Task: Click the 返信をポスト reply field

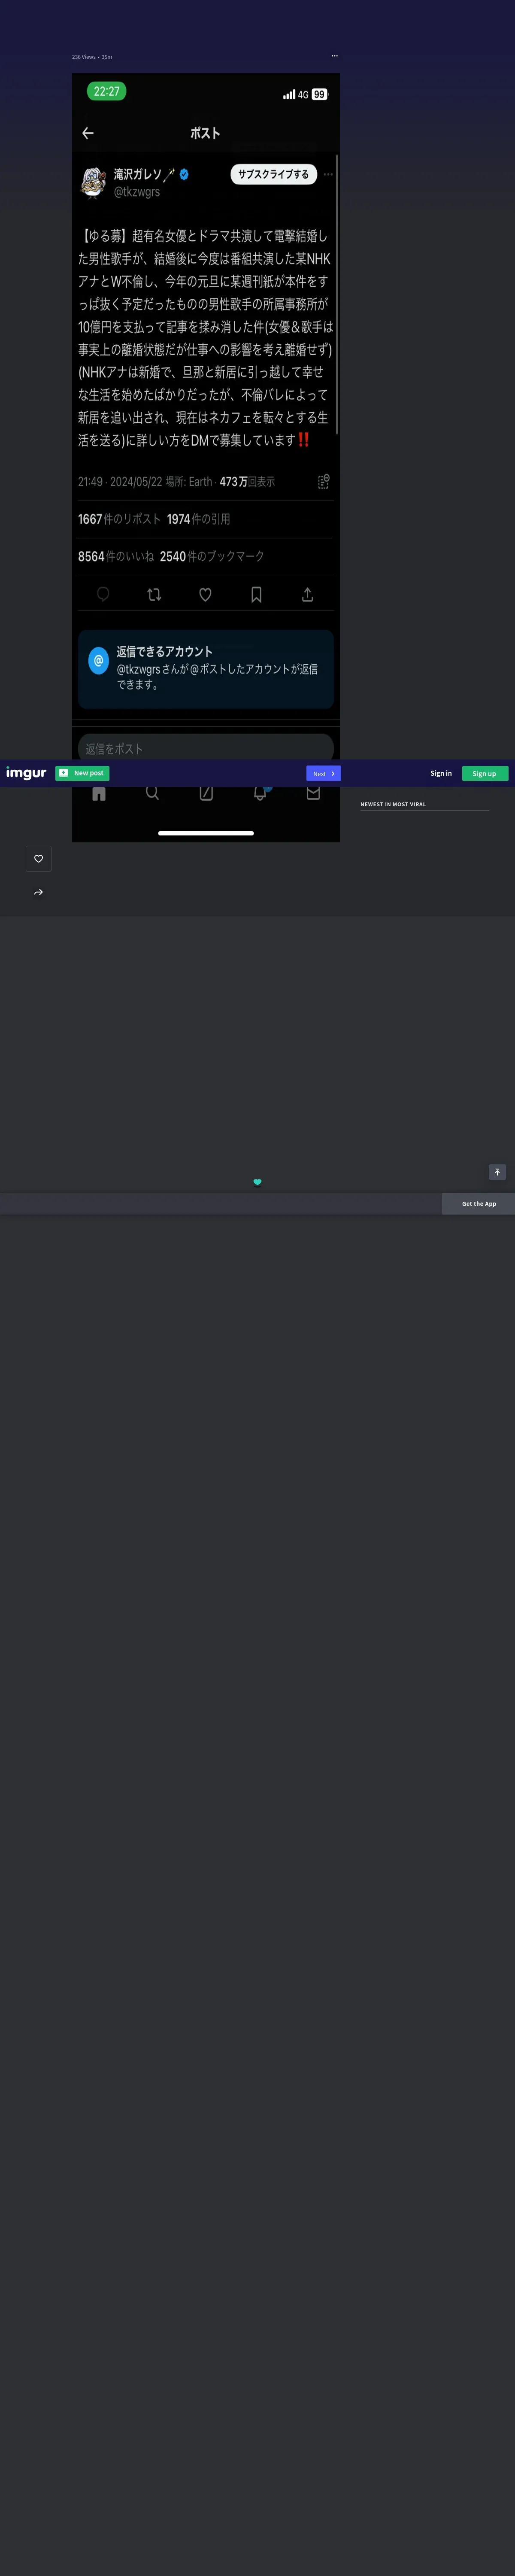Action: point(206,748)
